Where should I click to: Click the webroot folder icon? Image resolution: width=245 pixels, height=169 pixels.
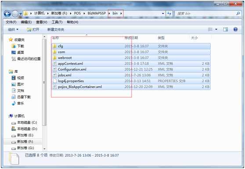point(54,58)
